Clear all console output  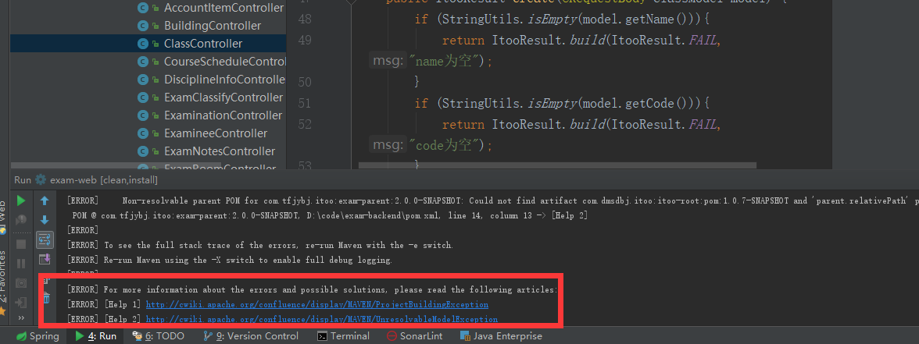tap(47, 297)
